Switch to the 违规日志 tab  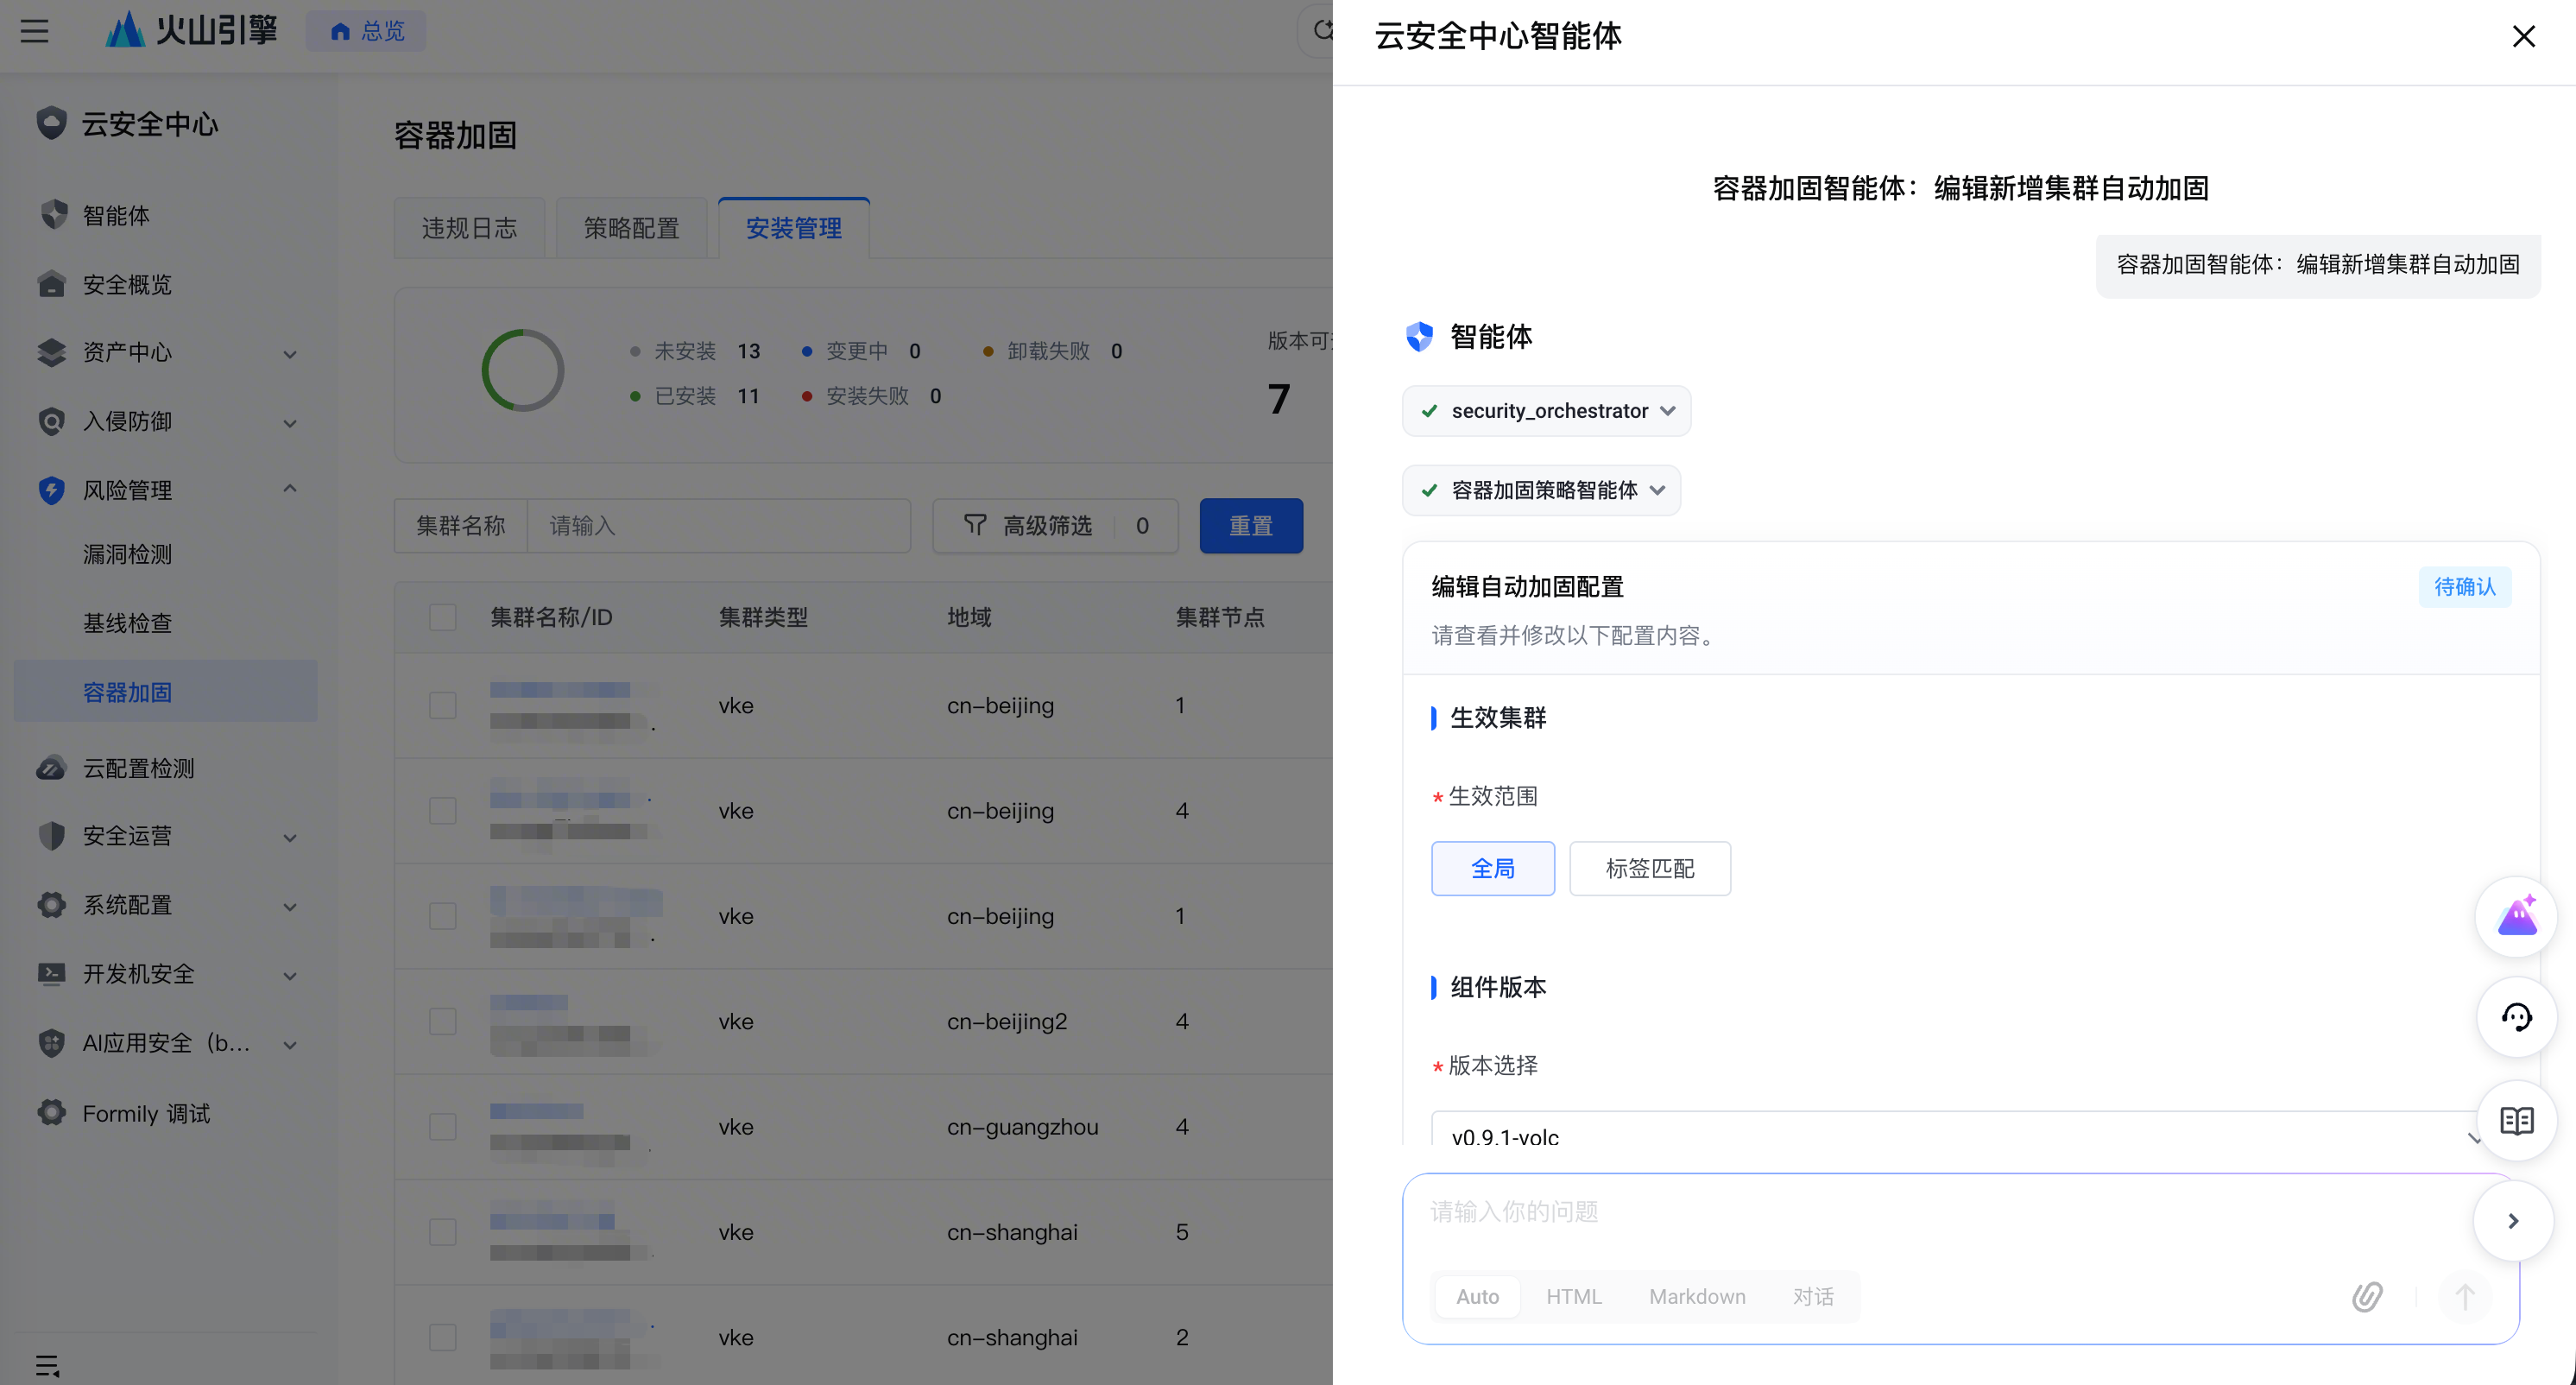(469, 228)
